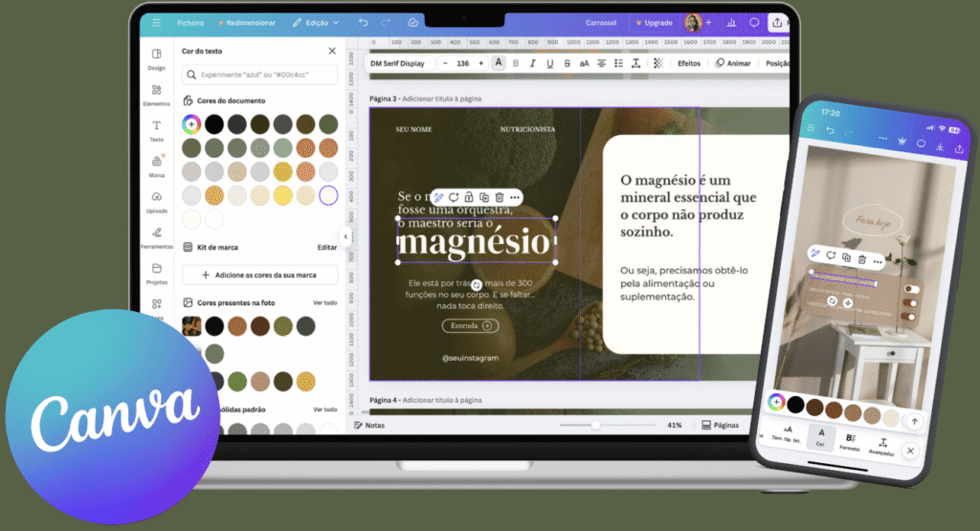The width and height of the screenshot is (980, 531).
Task: Toggle bold formatting
Action: [x=516, y=63]
